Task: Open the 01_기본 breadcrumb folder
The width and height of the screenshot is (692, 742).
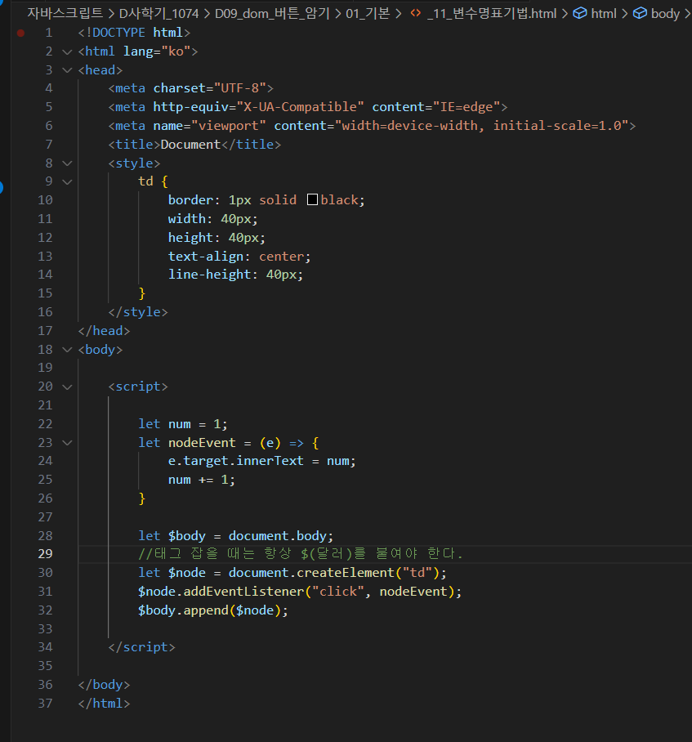Action: pos(368,13)
